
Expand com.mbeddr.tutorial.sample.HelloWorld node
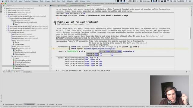(7, 26)
